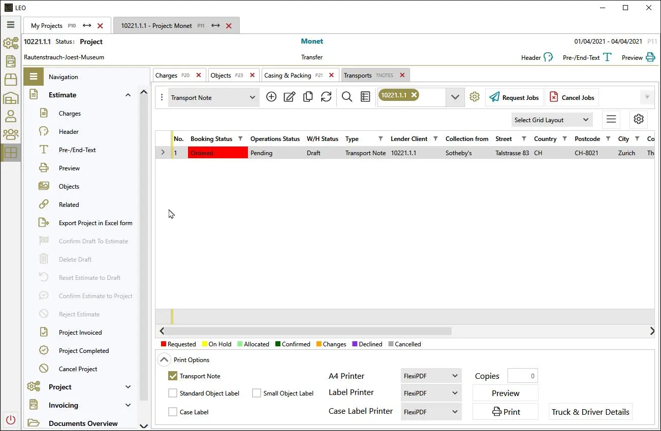Collapse the Print Options panel

click(164, 360)
